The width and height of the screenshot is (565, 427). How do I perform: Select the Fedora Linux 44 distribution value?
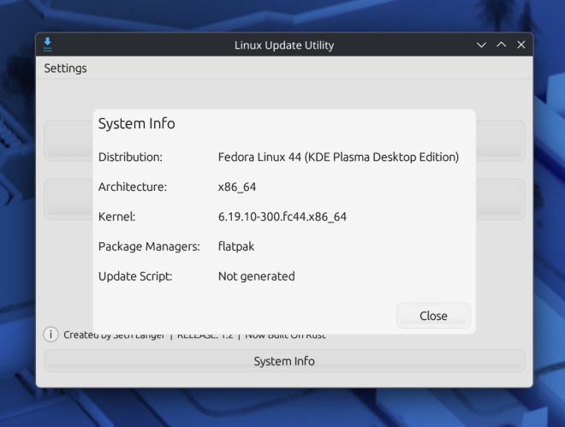338,157
